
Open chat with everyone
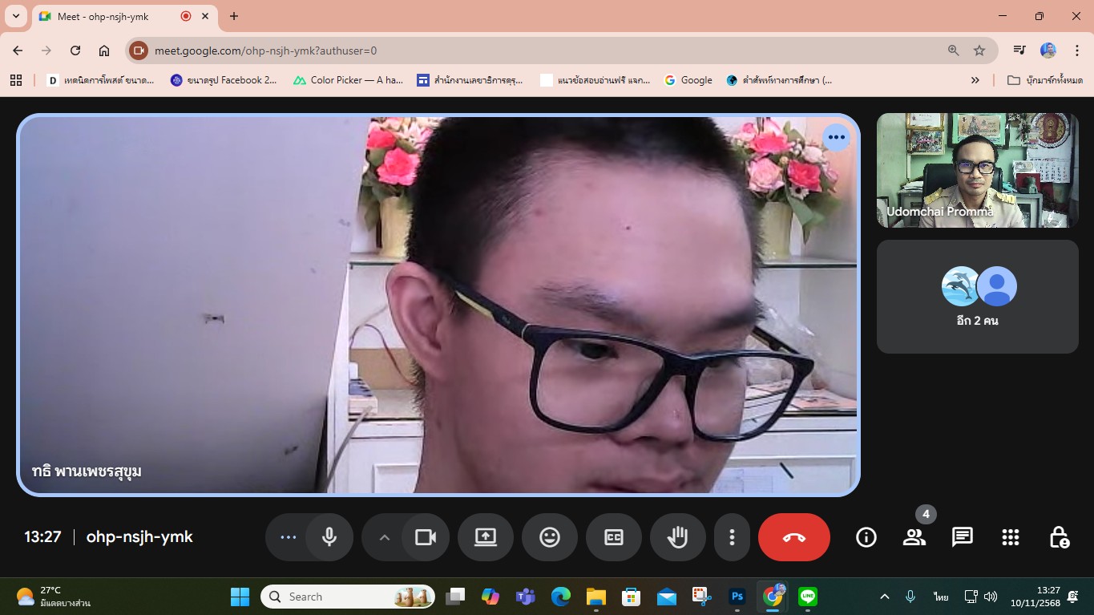tap(963, 537)
